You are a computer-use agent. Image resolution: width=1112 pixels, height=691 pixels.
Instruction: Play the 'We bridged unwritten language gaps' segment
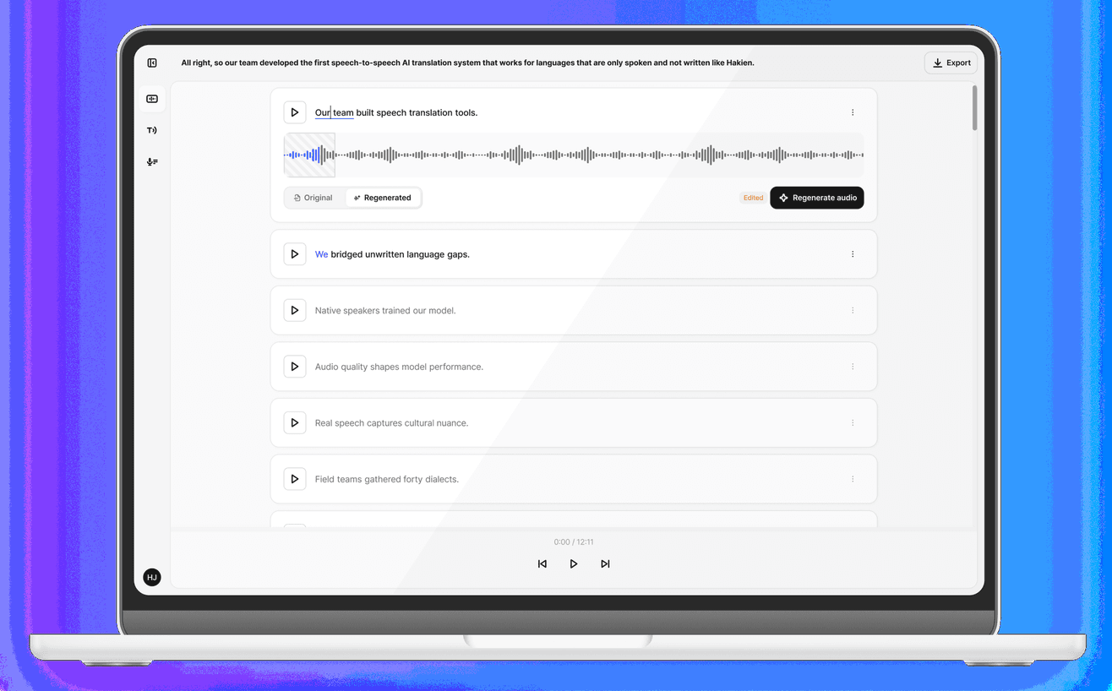point(295,254)
